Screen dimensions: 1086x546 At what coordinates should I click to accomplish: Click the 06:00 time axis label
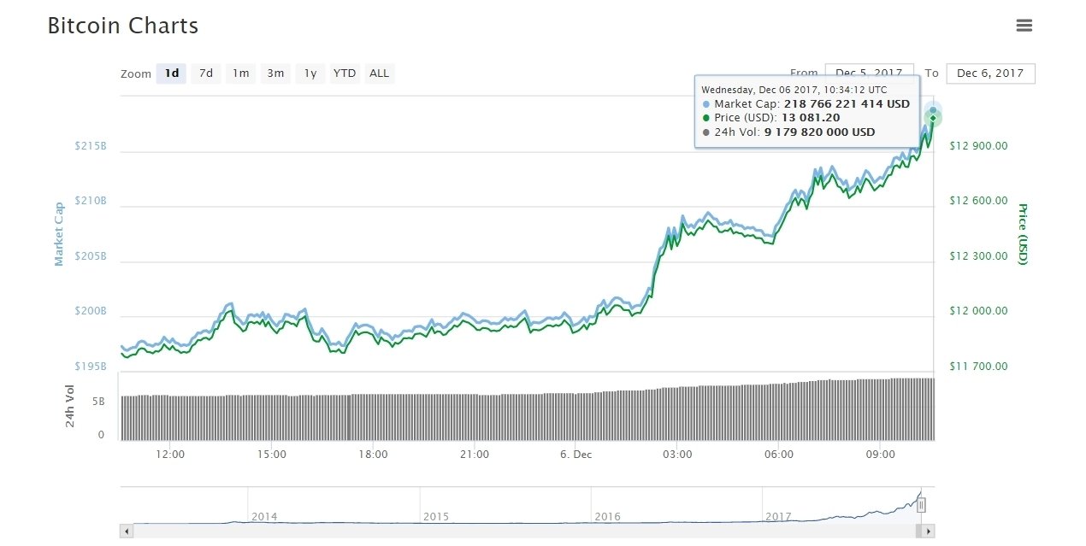[779, 455]
